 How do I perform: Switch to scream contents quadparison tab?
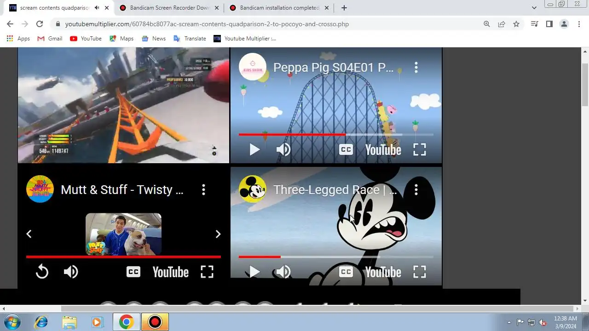pos(55,8)
